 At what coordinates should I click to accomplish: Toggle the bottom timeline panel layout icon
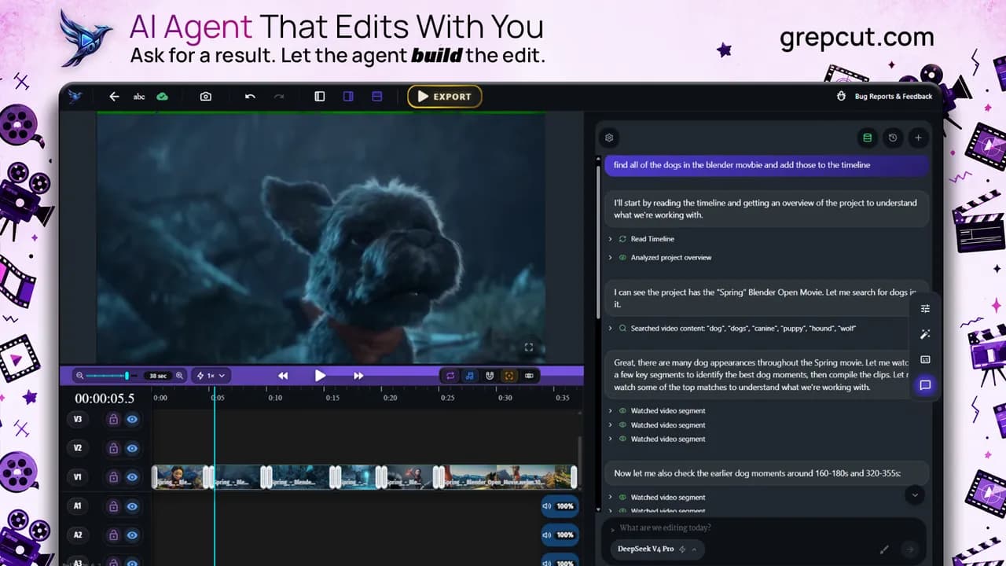click(x=377, y=97)
